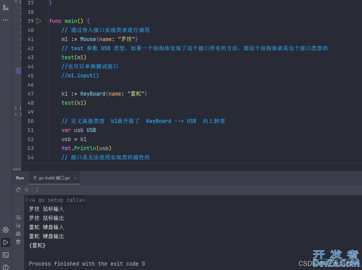Select the go build 接口.go tab
362x270 pixels.
coord(54,178)
